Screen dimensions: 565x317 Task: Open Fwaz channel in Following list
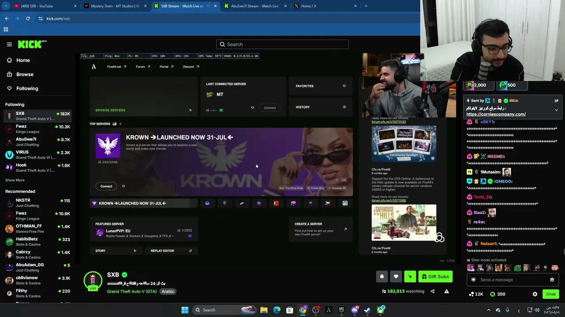coord(38,129)
